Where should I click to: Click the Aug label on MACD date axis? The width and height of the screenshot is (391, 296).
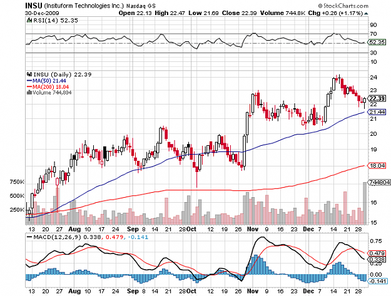coord(74,291)
